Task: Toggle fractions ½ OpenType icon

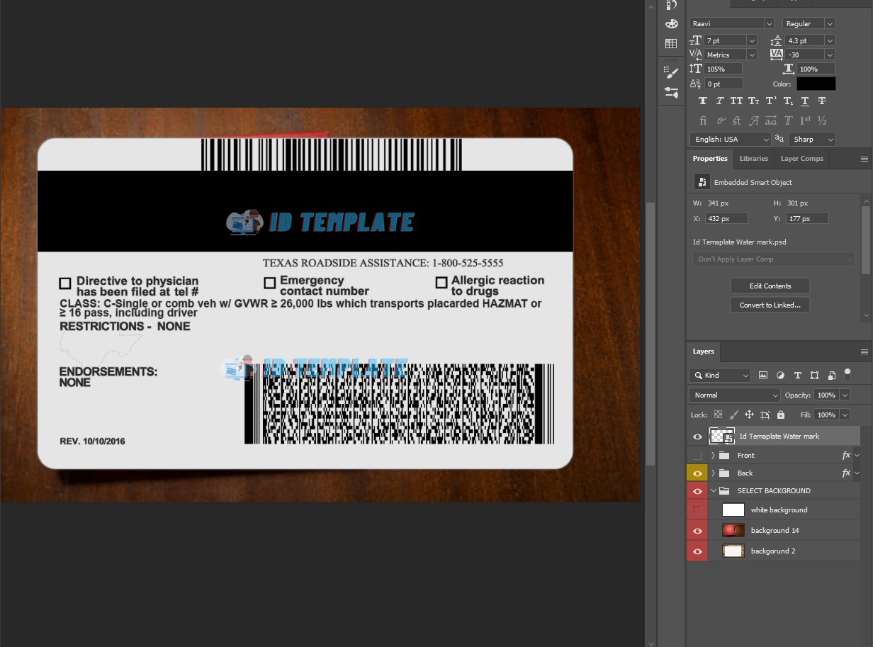Action: (x=823, y=120)
